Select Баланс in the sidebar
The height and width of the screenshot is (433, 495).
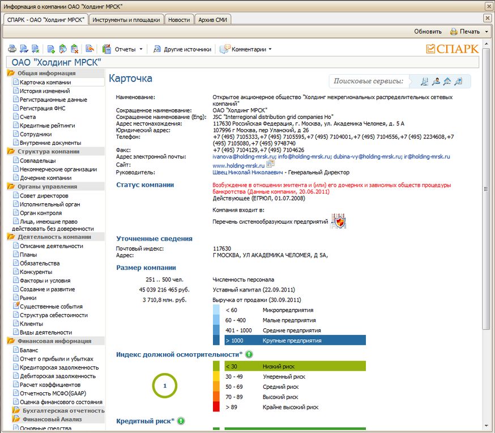[x=29, y=350]
